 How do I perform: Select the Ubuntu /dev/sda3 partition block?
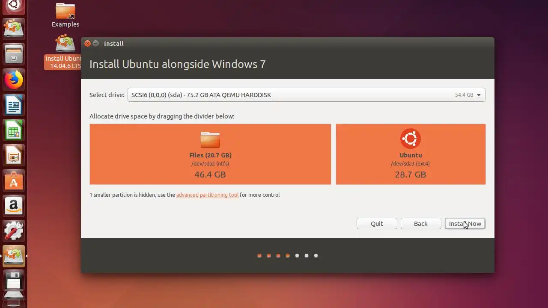pyautogui.click(x=411, y=154)
